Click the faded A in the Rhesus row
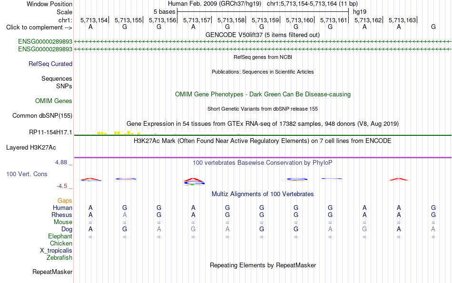The width and height of the screenshot is (452, 283). pyautogui.click(x=125, y=215)
